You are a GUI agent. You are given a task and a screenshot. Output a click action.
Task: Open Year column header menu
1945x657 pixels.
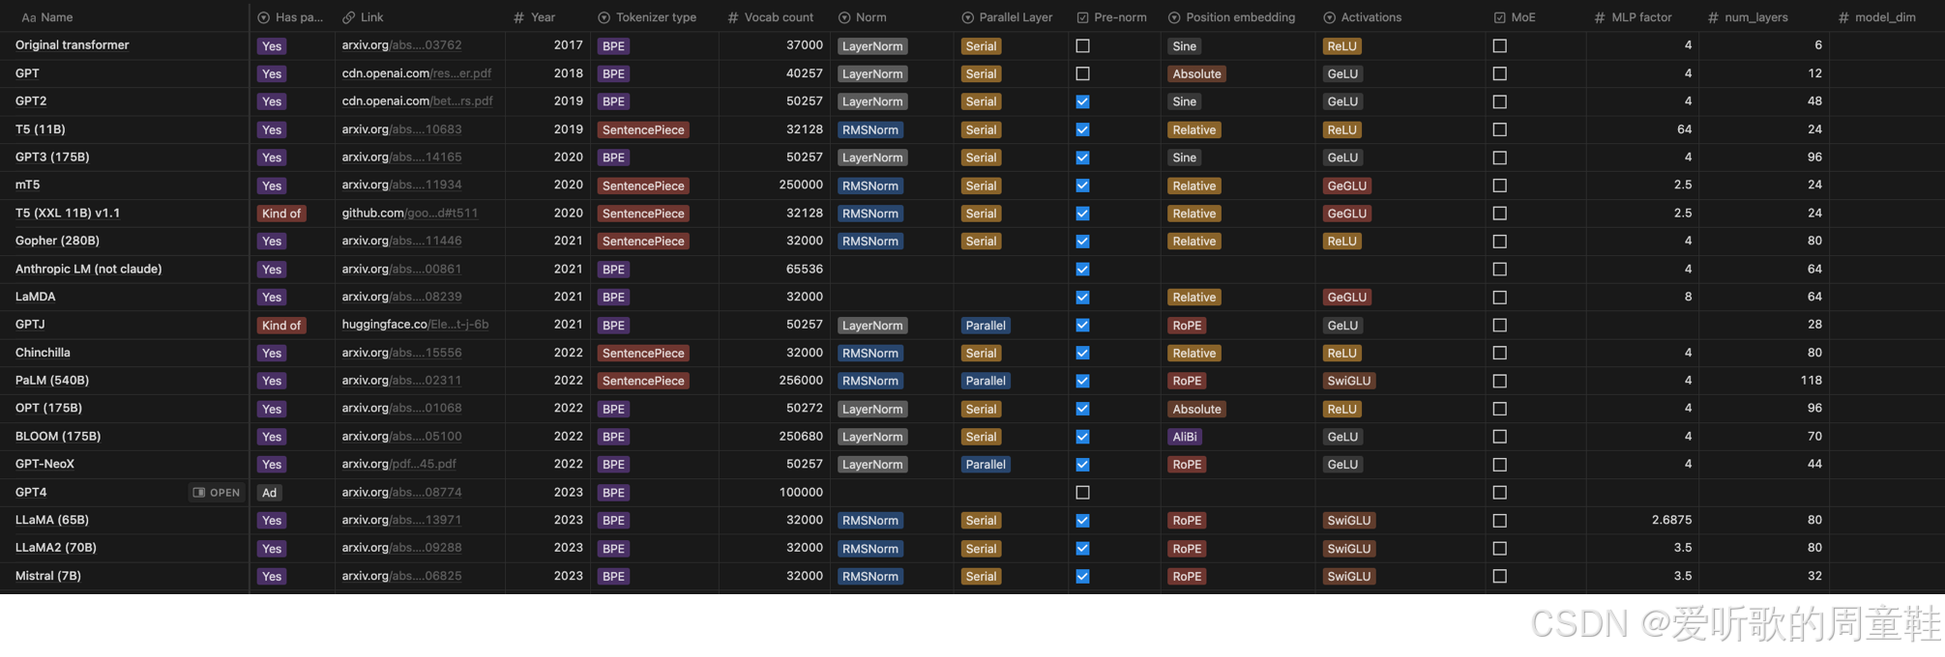click(547, 17)
